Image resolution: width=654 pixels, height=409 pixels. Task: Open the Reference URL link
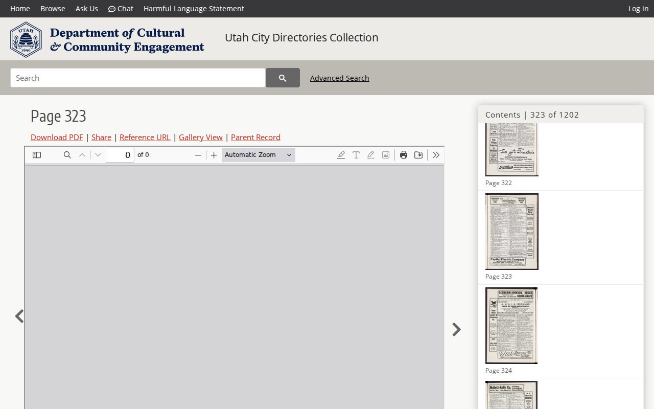click(145, 137)
